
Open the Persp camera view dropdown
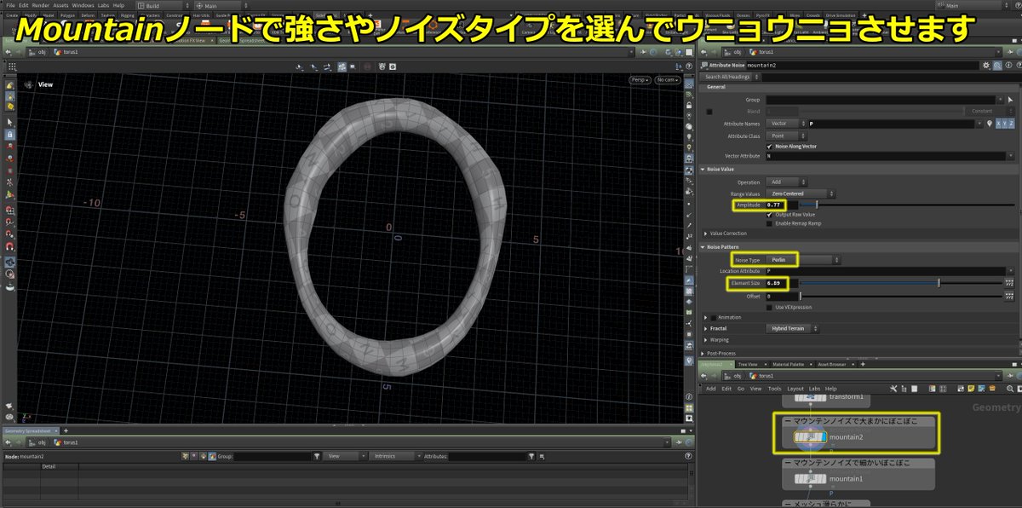639,80
